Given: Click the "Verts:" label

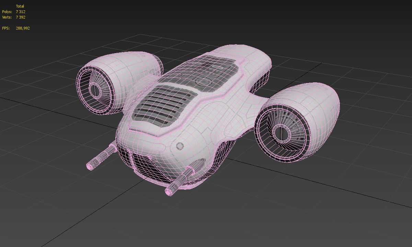Looking at the screenshot, I should coord(7,17).
